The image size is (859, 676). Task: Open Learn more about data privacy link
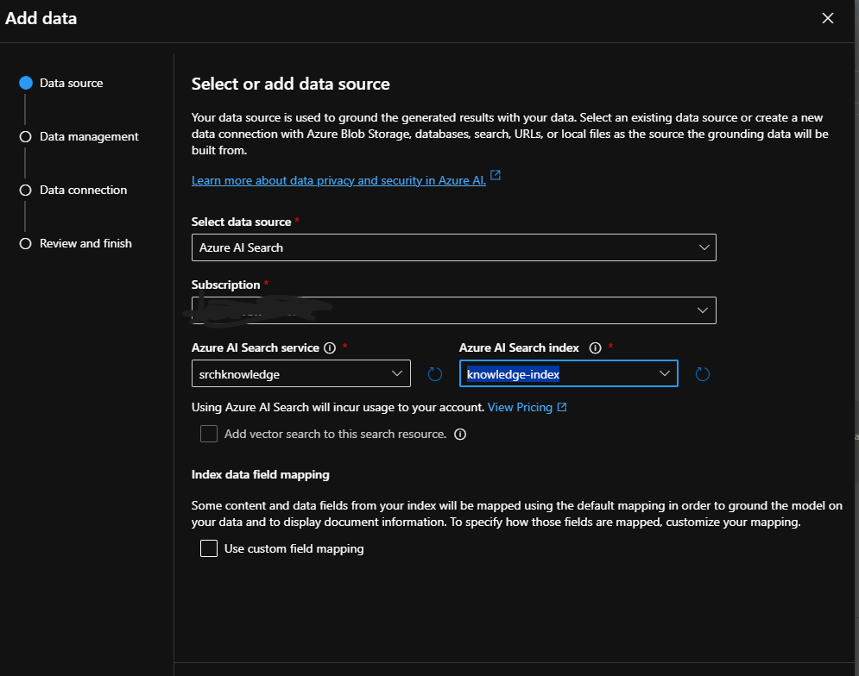pyautogui.click(x=338, y=180)
